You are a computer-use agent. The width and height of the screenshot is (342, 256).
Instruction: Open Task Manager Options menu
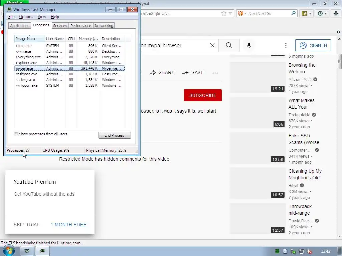26,17
